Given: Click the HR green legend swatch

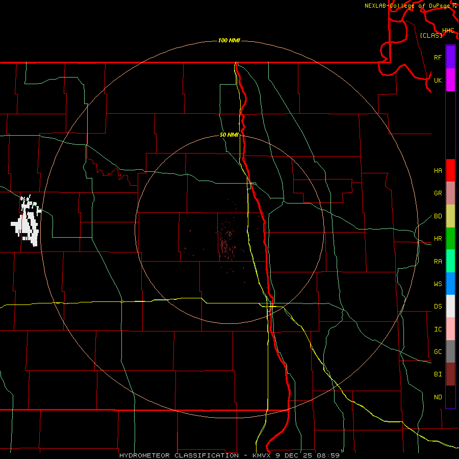Looking at the screenshot, I should coord(450,239).
